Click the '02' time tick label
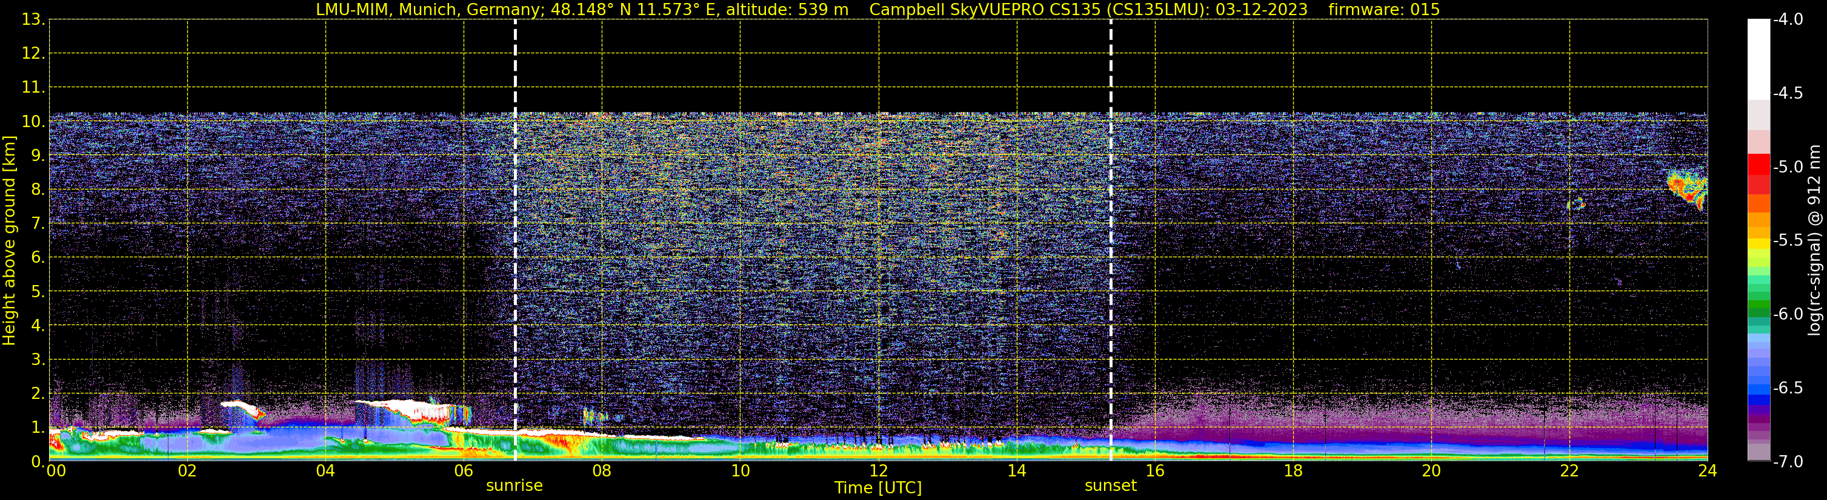This screenshot has width=1827, height=500. tap(187, 471)
